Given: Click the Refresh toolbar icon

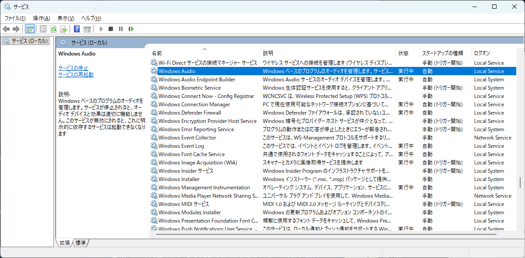Looking at the screenshot, I should (53, 29).
